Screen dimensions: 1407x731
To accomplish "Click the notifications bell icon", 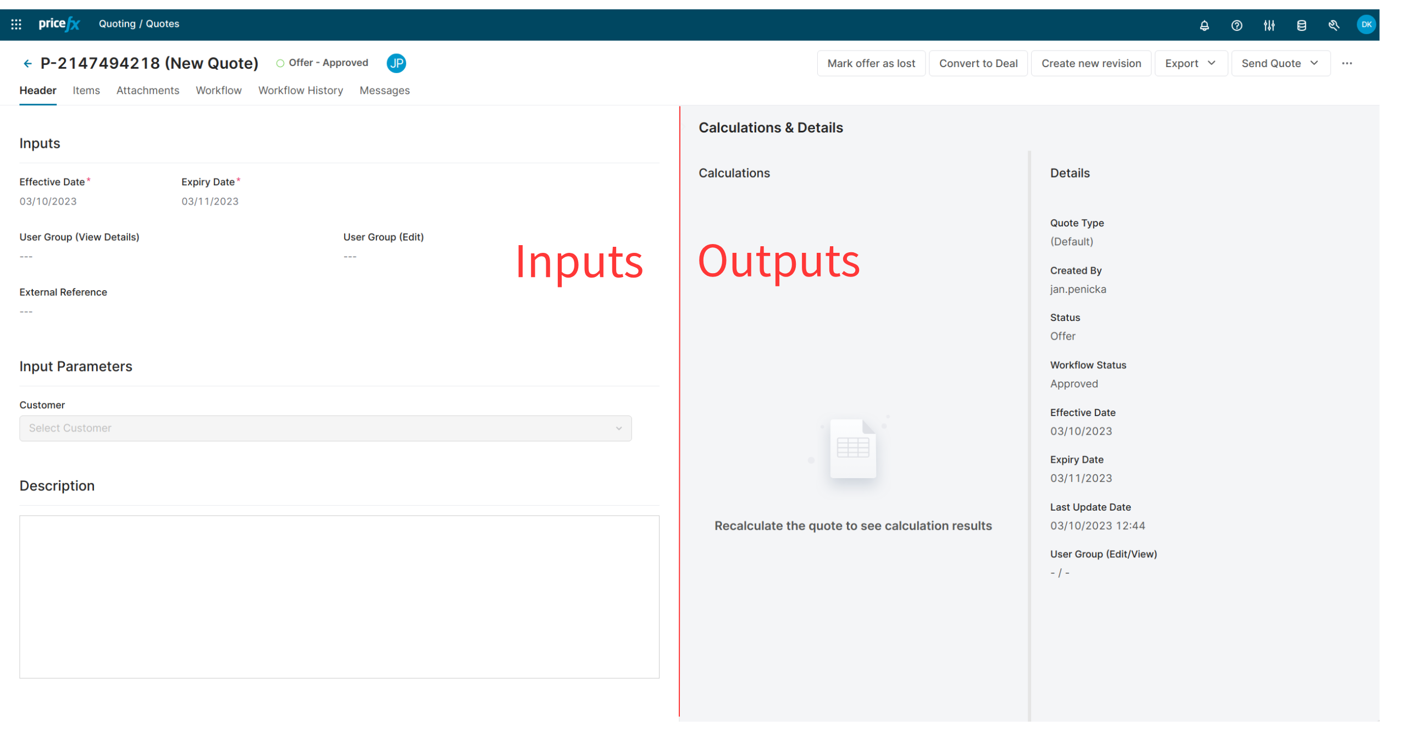I will [1204, 25].
